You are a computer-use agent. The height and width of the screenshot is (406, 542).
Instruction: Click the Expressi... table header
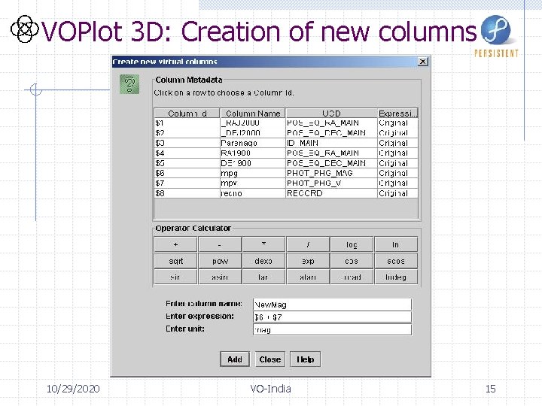click(397, 114)
